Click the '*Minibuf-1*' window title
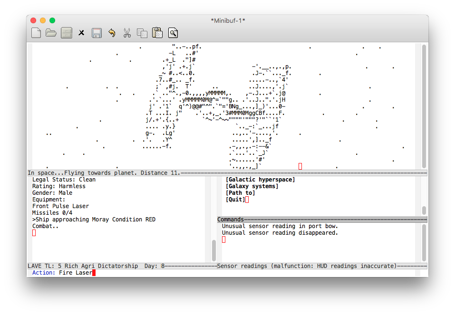Screen dimensions: 455x315 pyautogui.click(x=228, y=20)
